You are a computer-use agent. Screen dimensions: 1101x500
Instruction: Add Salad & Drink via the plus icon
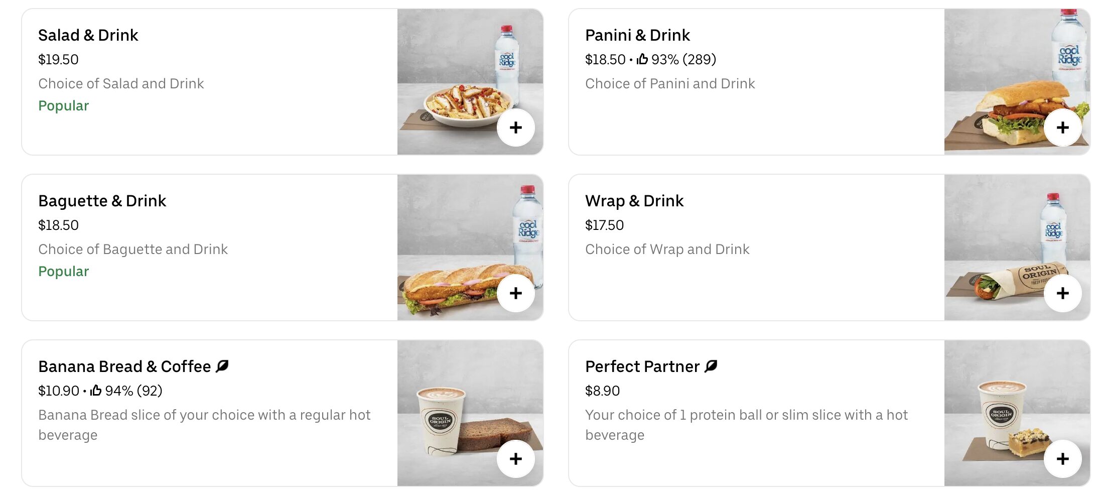click(516, 128)
